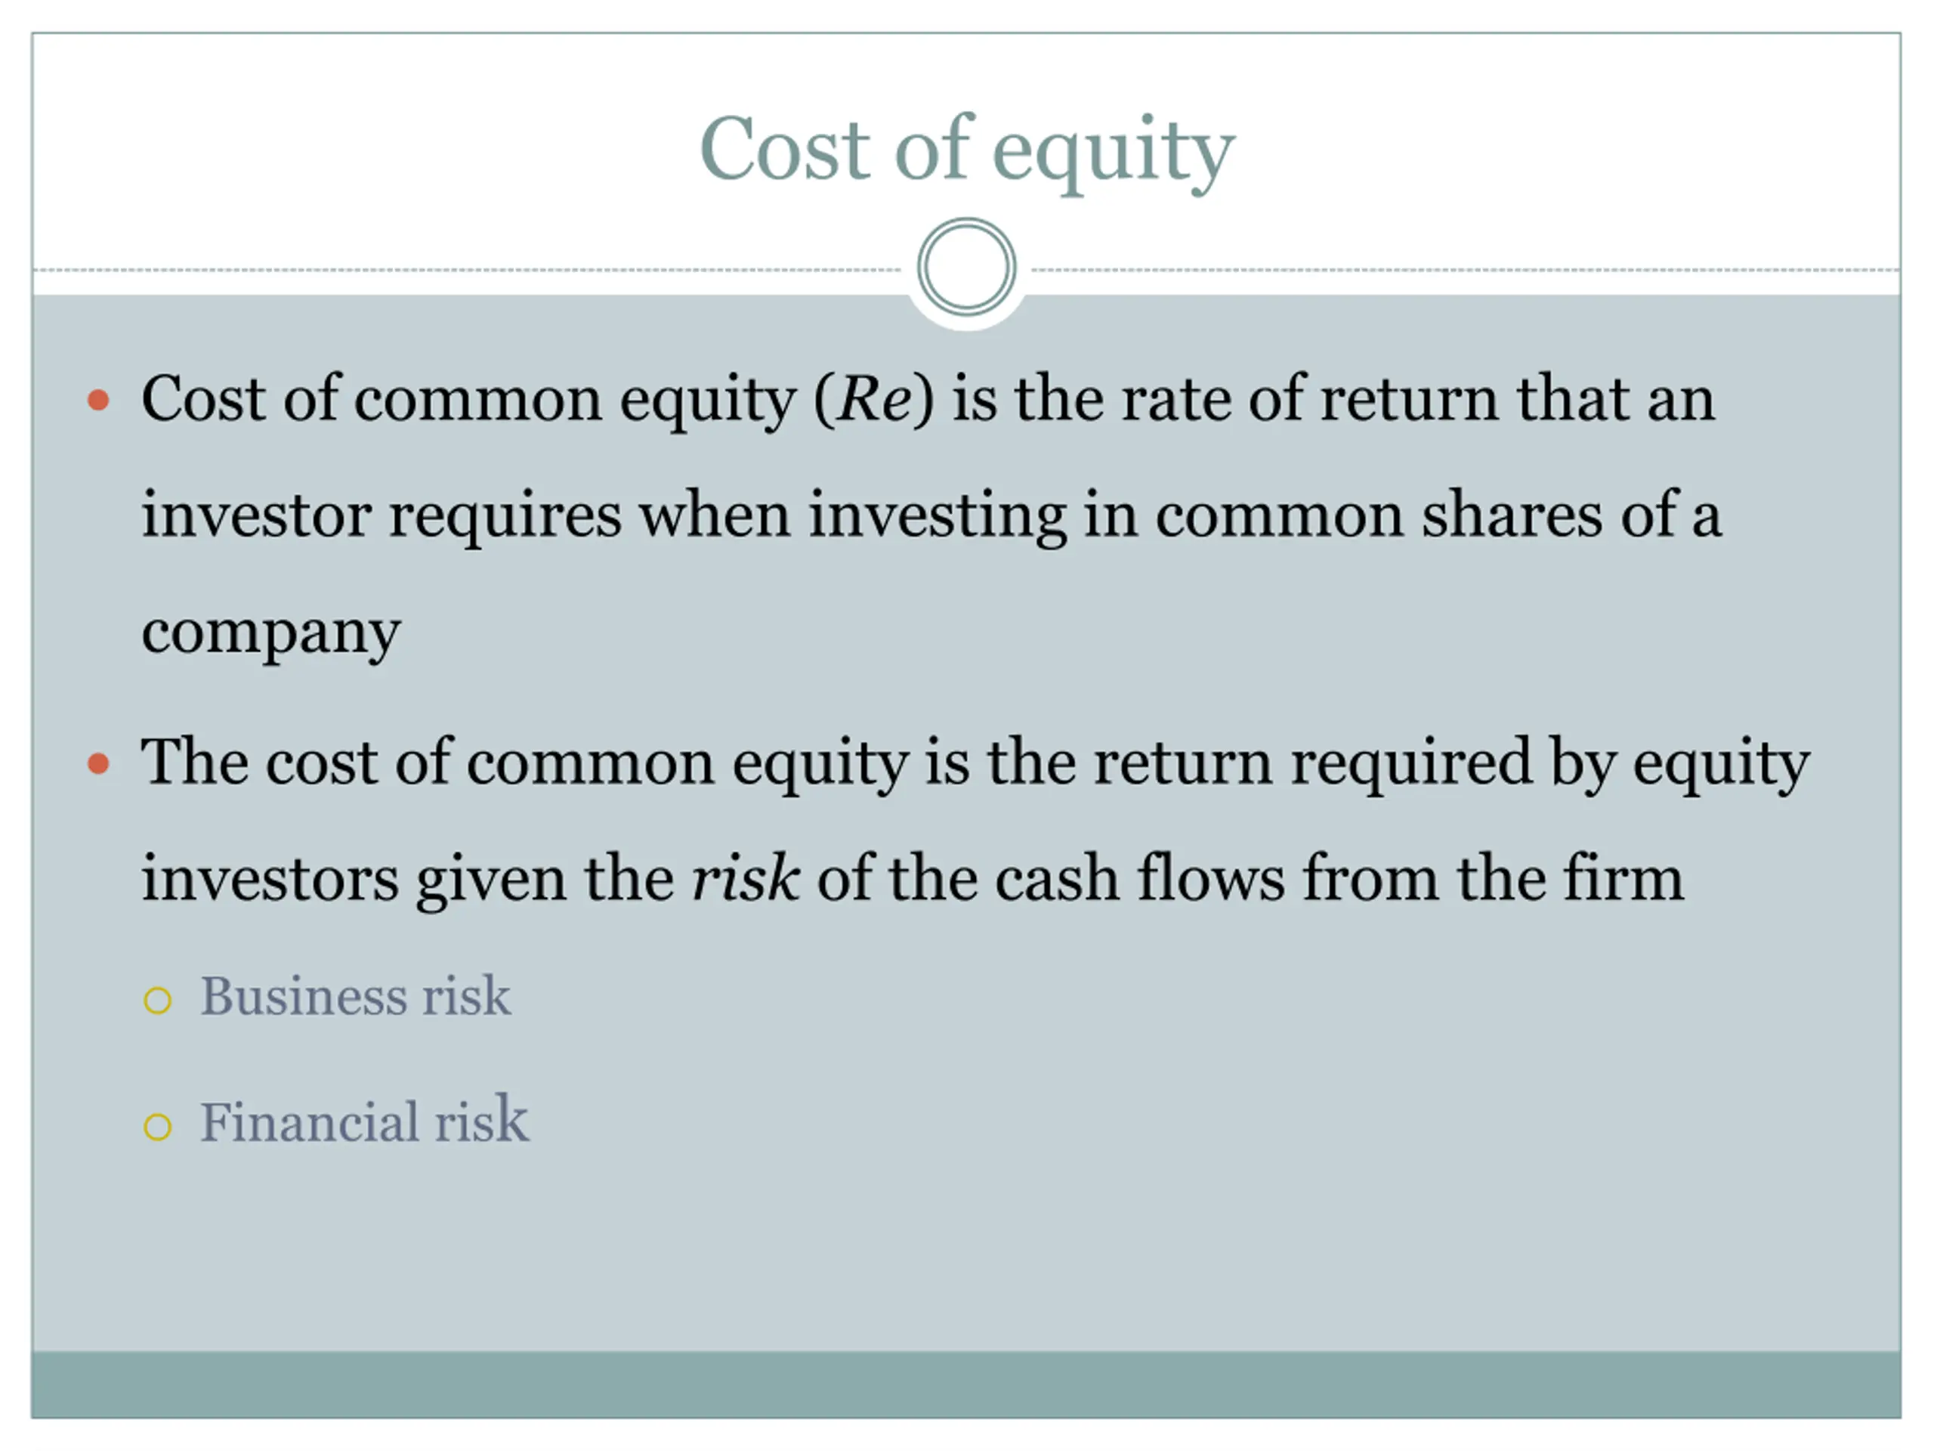Select the Business risk sub-item text
1934x1451 pixels.
(x=355, y=996)
